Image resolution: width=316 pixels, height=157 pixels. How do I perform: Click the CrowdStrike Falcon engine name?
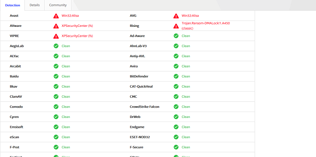[145, 107]
